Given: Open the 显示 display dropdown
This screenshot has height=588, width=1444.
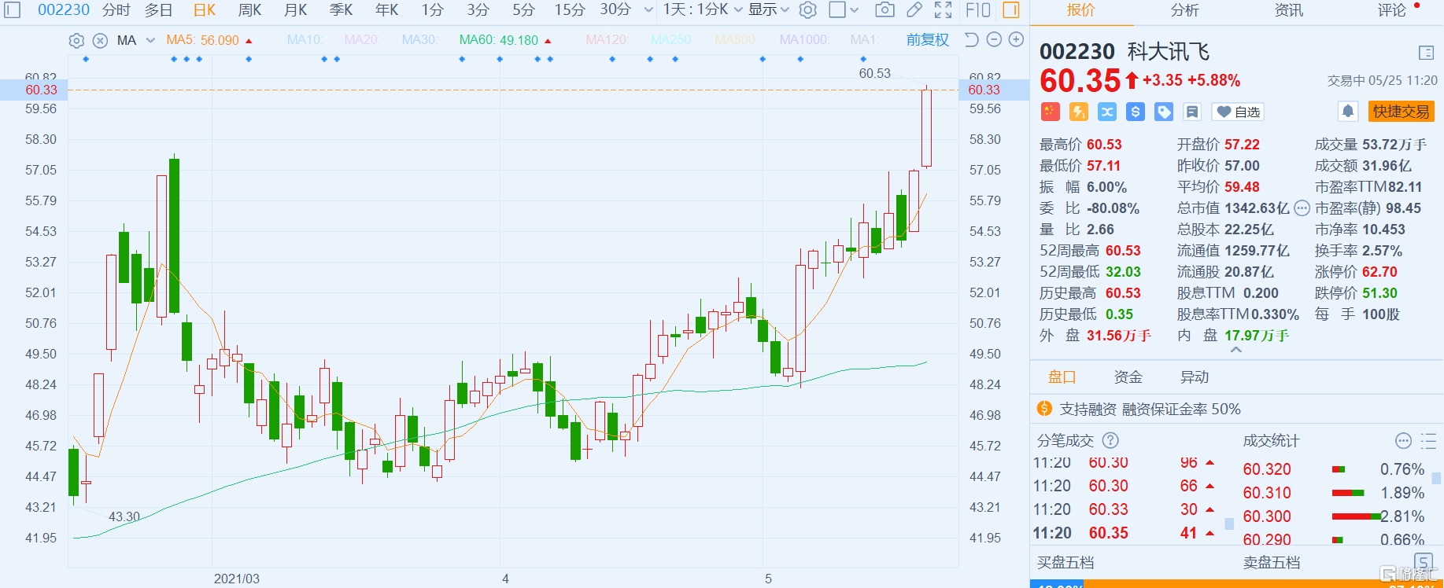Looking at the screenshot, I should click(x=769, y=10).
